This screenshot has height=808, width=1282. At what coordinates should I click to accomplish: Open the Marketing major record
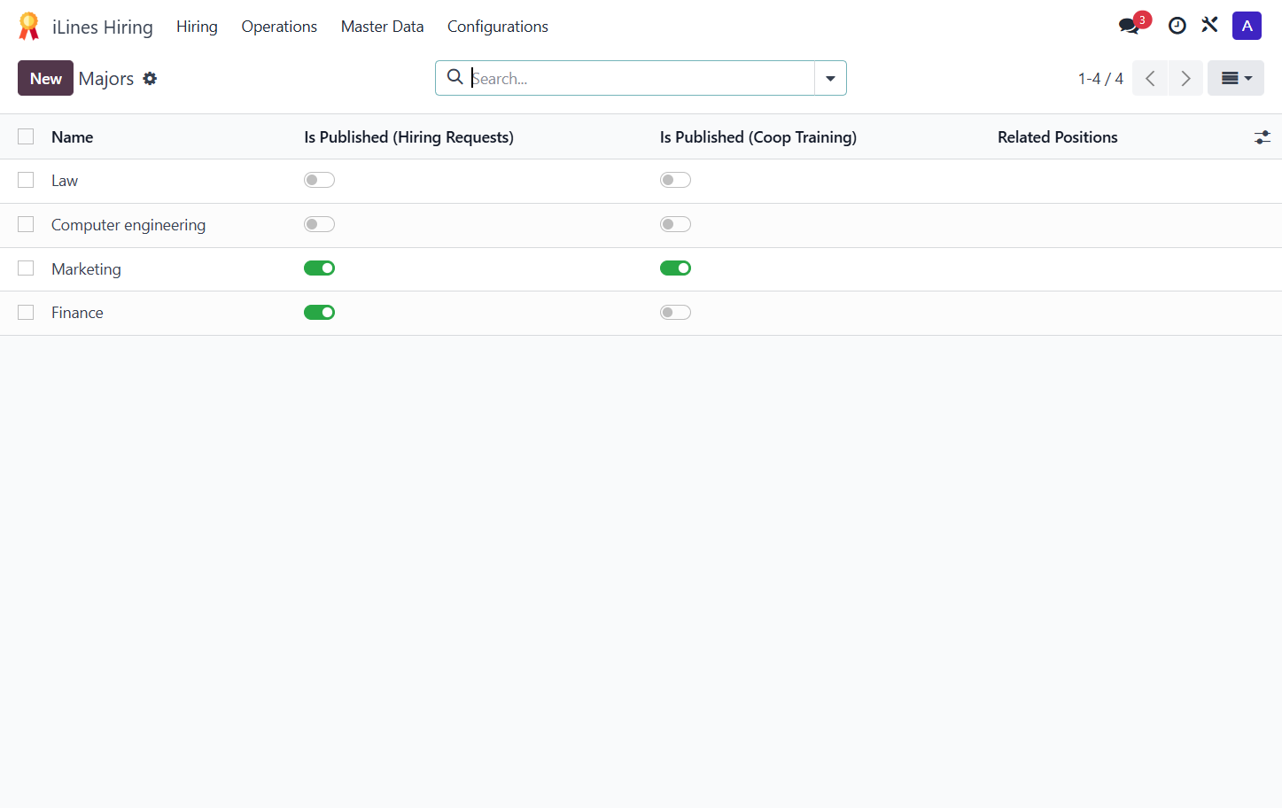(86, 269)
